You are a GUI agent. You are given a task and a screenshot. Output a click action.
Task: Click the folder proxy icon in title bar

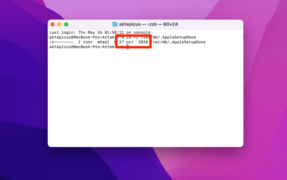tap(115, 24)
